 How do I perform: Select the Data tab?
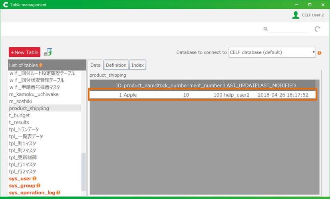95,65
